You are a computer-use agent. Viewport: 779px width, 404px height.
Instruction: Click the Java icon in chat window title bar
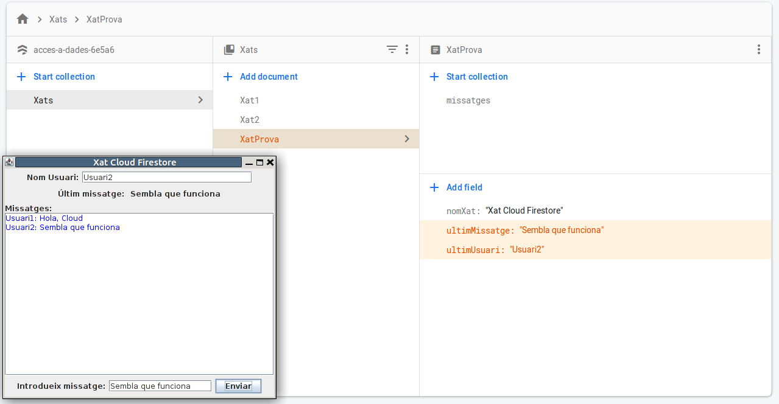point(9,162)
